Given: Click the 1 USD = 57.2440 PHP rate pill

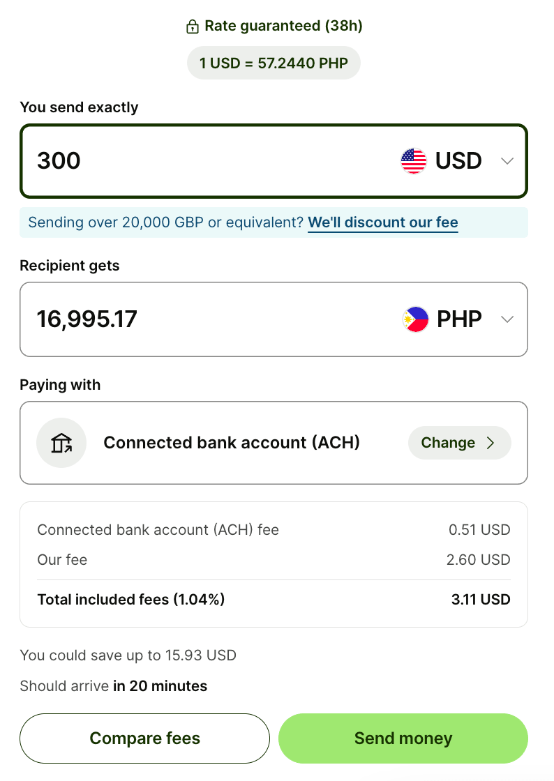Looking at the screenshot, I should [274, 63].
